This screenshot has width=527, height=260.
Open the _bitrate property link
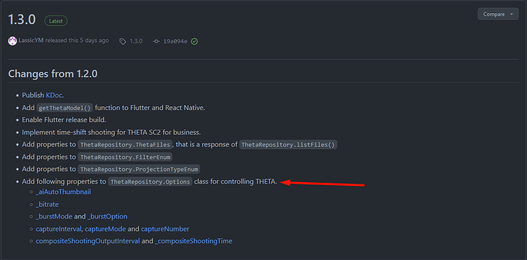pos(47,205)
